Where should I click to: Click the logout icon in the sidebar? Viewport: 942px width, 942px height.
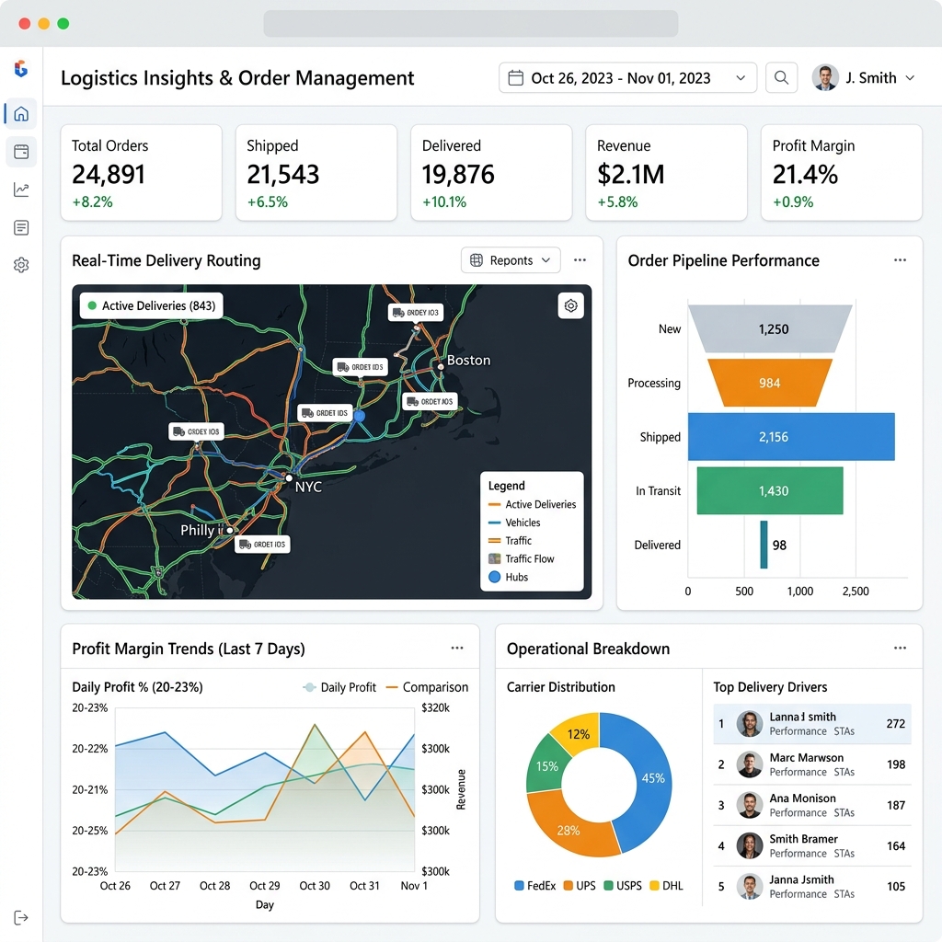coord(21,917)
